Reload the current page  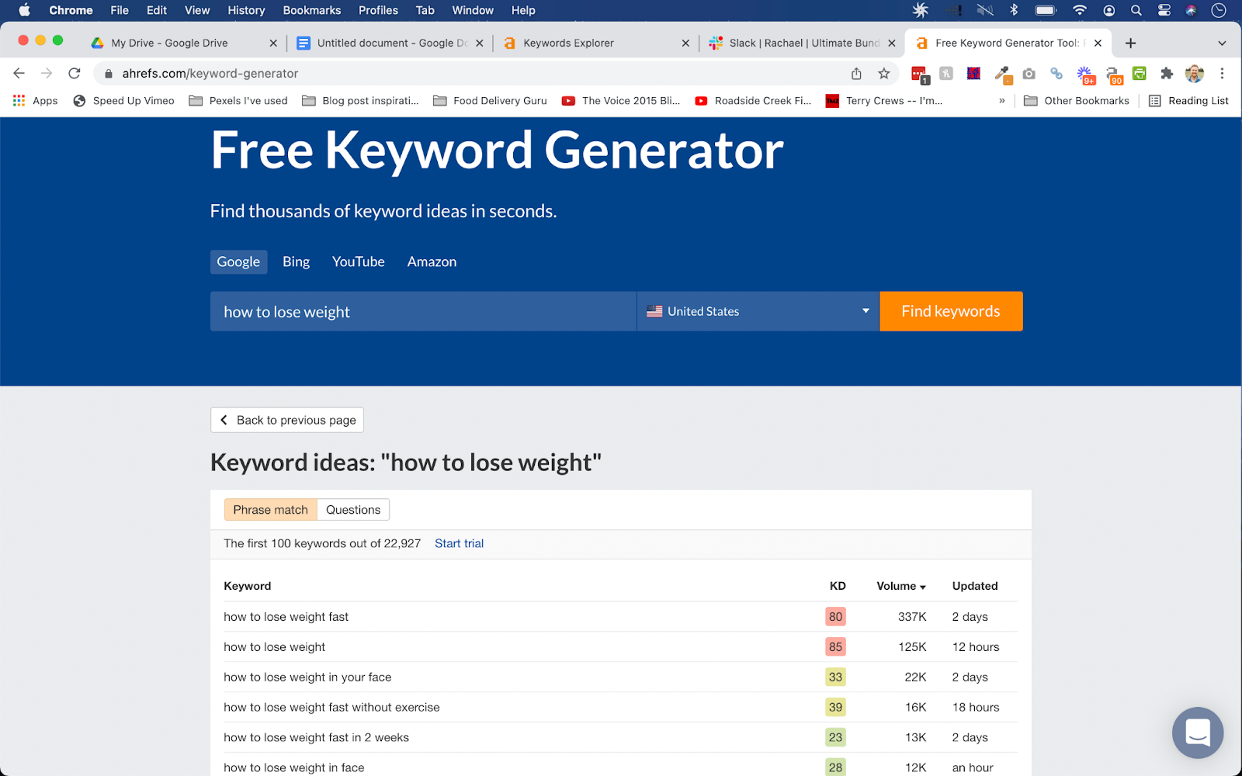tap(75, 73)
